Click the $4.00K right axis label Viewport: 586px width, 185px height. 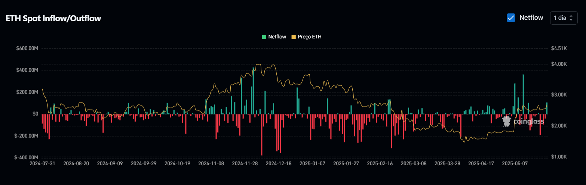pyautogui.click(x=559, y=64)
